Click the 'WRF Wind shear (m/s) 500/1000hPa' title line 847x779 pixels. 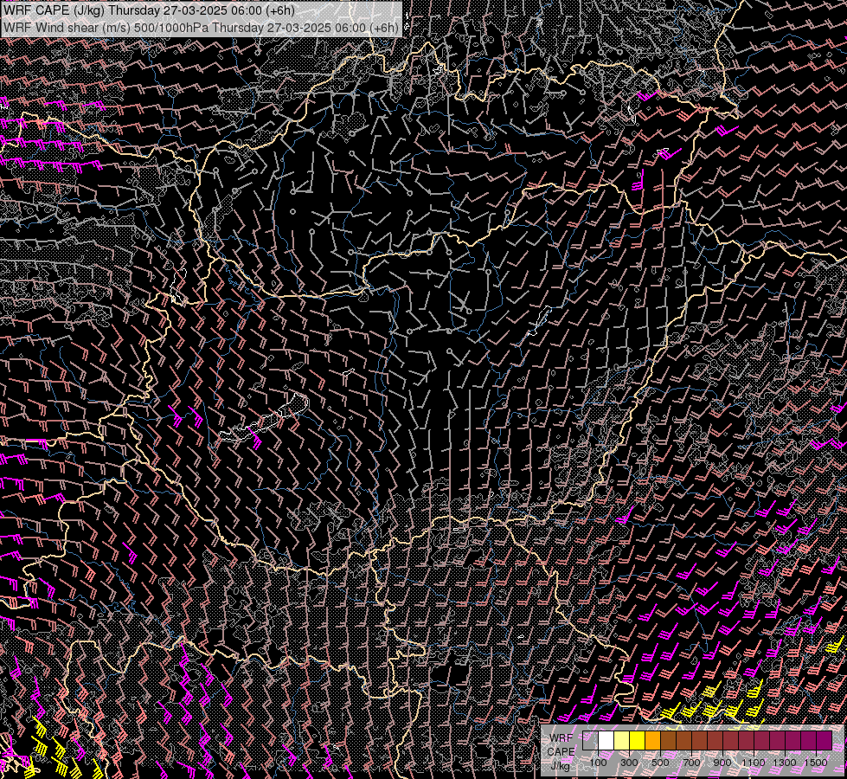tap(201, 28)
